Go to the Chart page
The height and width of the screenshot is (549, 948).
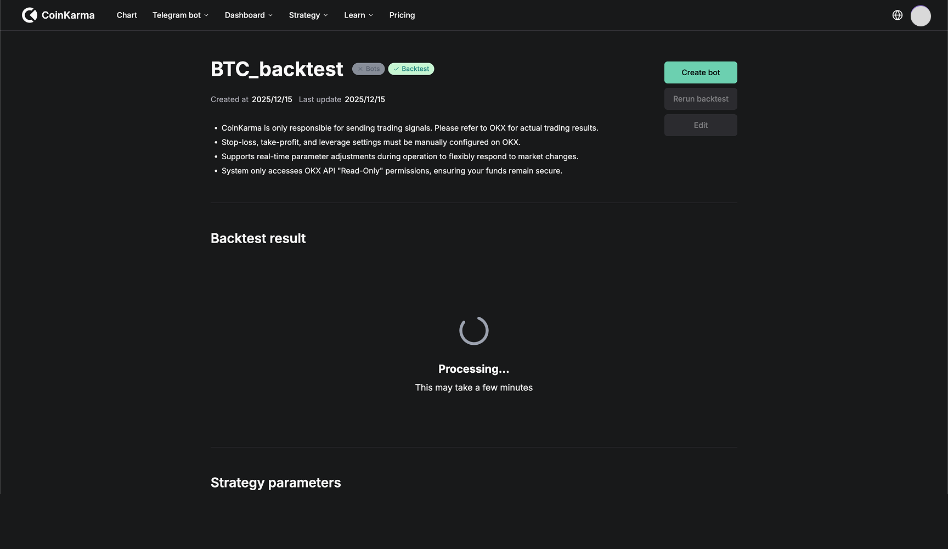pos(127,15)
